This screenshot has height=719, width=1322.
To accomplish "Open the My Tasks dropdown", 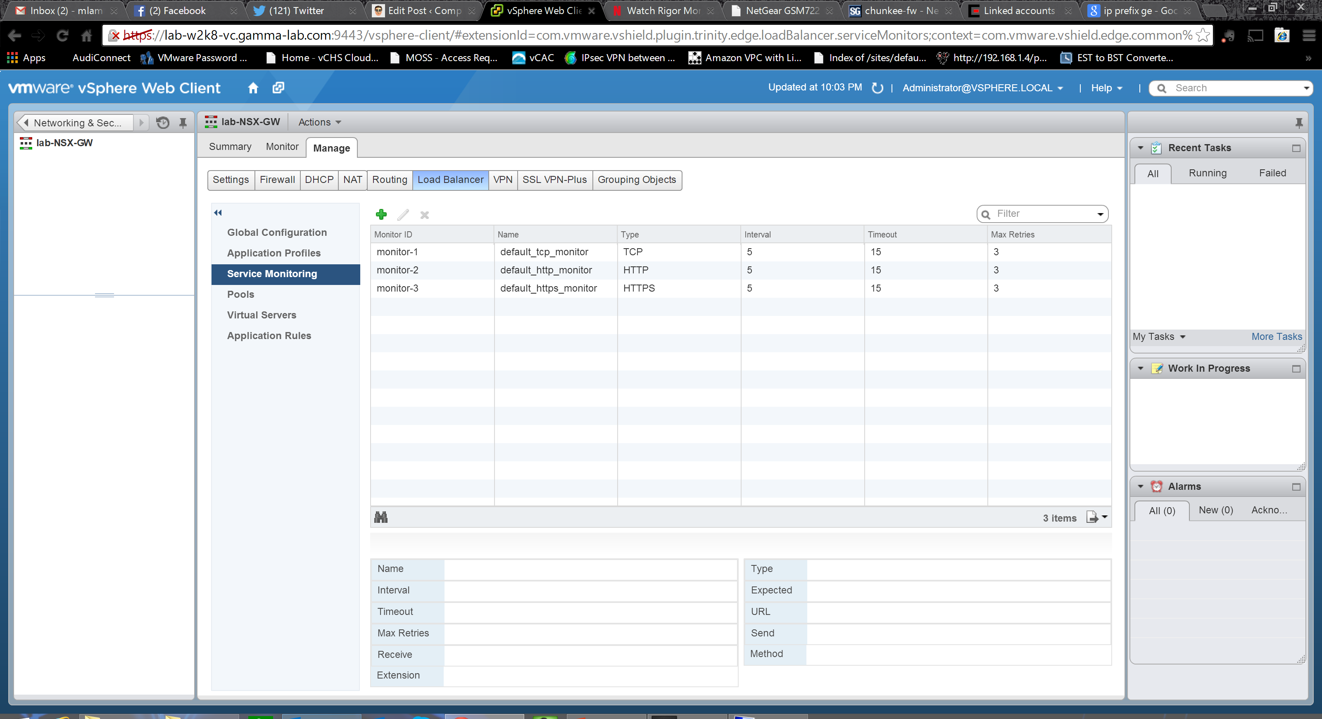I will point(1158,337).
